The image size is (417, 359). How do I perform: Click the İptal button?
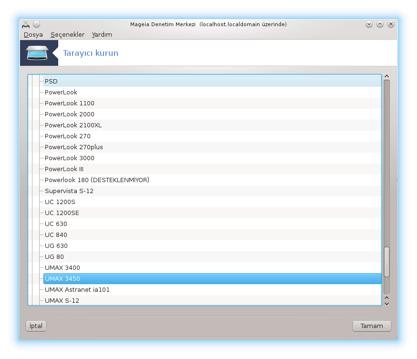point(36,326)
